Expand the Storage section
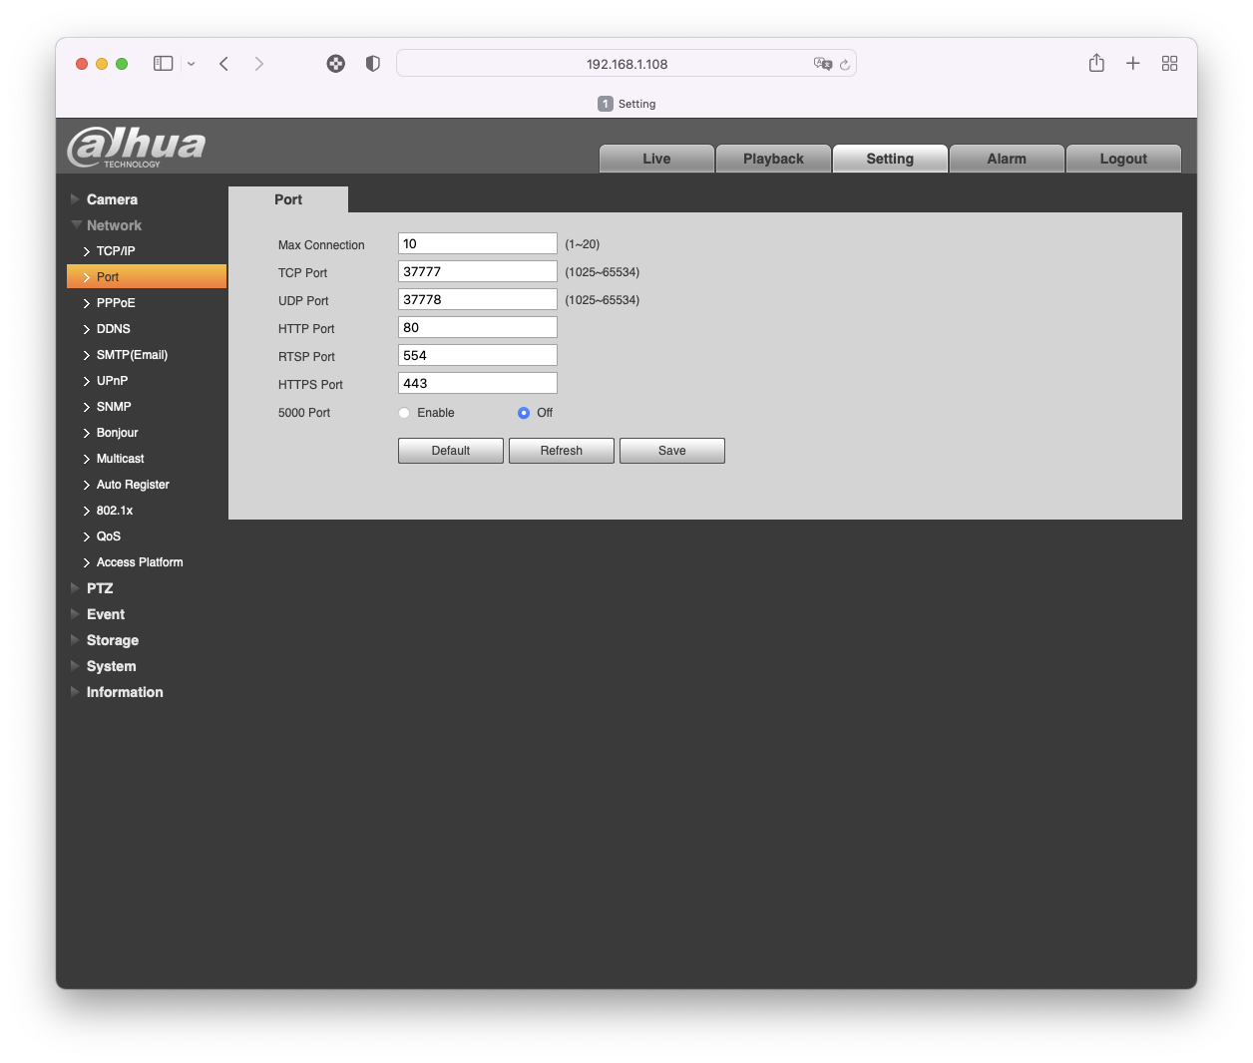The height and width of the screenshot is (1063, 1253). tap(112, 640)
